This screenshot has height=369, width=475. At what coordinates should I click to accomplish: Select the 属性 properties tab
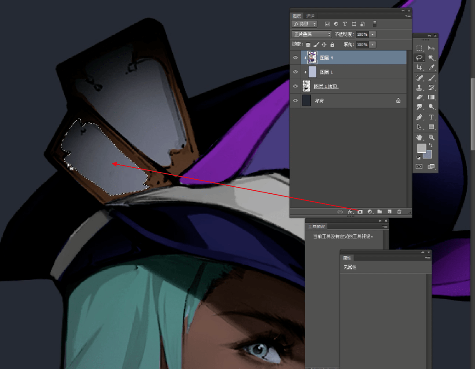(x=347, y=258)
